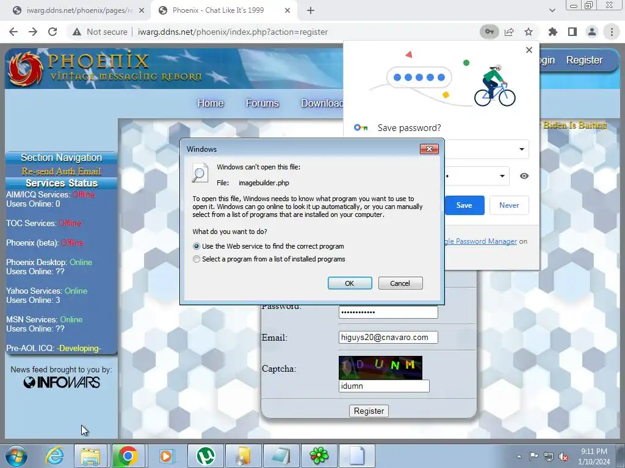Open the password key icon in address bar
Screen dimensions: 625x468
(x=489, y=32)
